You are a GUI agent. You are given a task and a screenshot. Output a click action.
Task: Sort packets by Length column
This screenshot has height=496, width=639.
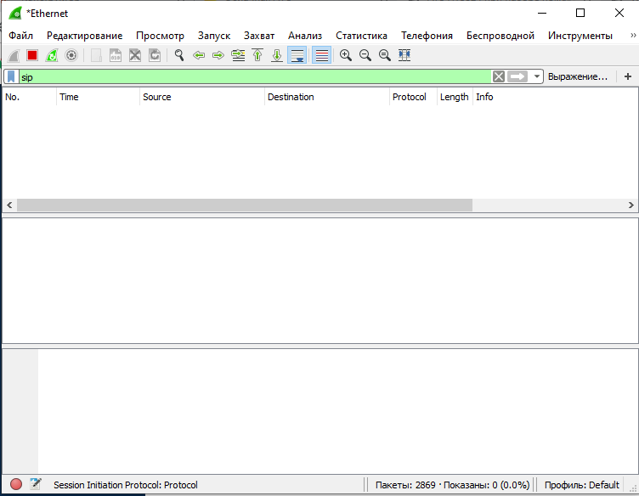pos(455,97)
